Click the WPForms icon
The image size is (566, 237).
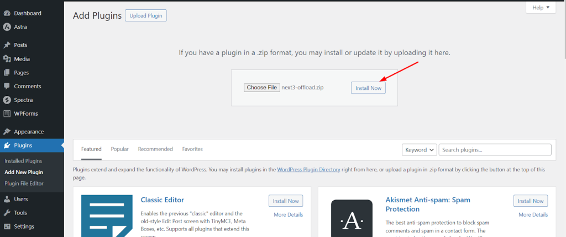click(x=7, y=114)
